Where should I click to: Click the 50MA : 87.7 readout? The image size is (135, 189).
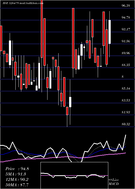coord(17,185)
